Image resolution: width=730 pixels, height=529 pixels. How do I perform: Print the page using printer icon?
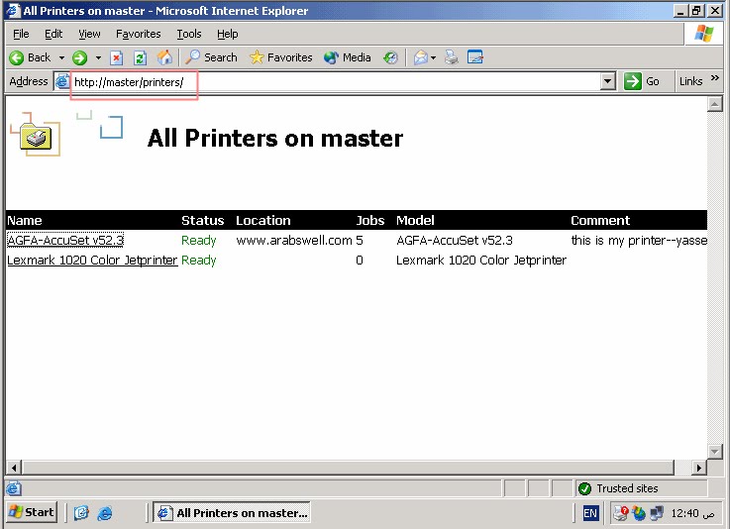pos(451,57)
